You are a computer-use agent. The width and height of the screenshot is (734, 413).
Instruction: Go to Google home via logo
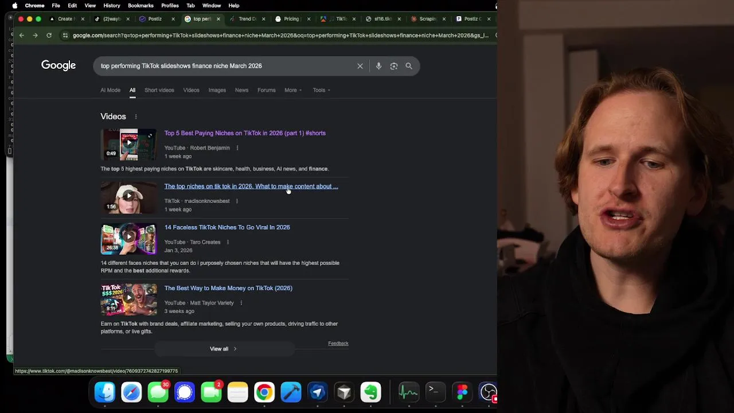click(58, 65)
